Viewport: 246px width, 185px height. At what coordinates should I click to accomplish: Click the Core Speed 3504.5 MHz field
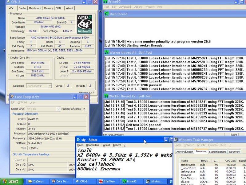pyautogui.click(x=38, y=63)
